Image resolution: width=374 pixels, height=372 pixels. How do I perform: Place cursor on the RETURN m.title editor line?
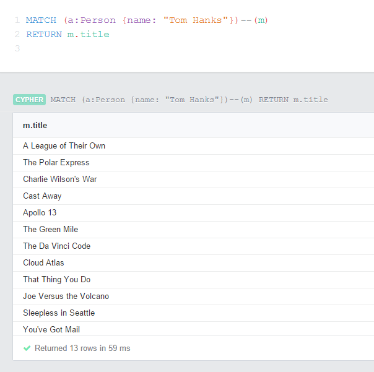[x=67, y=35]
